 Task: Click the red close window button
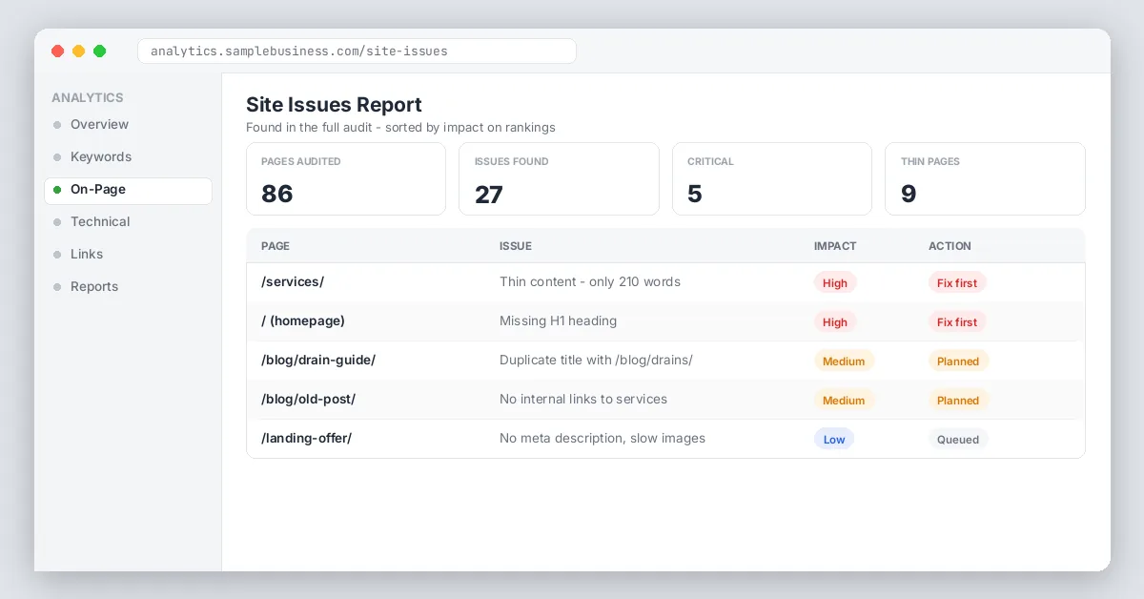[57, 51]
